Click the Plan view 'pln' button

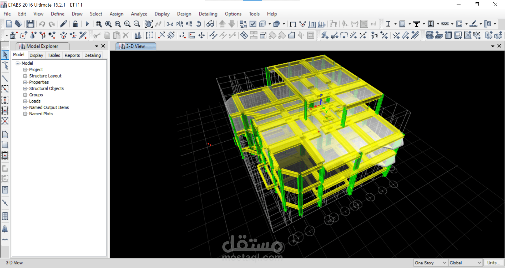pyautogui.click(x=180, y=24)
